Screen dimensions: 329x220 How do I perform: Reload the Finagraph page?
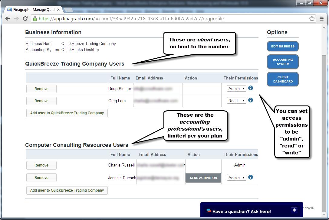pyautogui.click(x=25, y=19)
